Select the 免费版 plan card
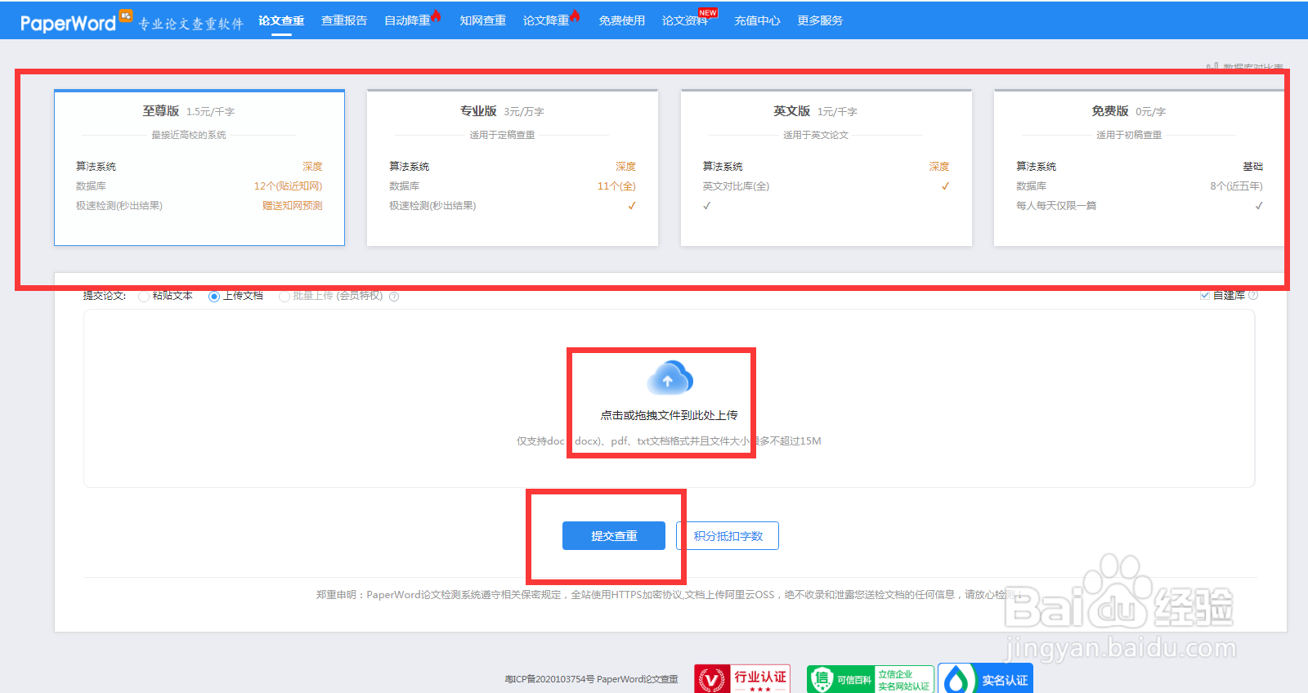 click(1139, 168)
